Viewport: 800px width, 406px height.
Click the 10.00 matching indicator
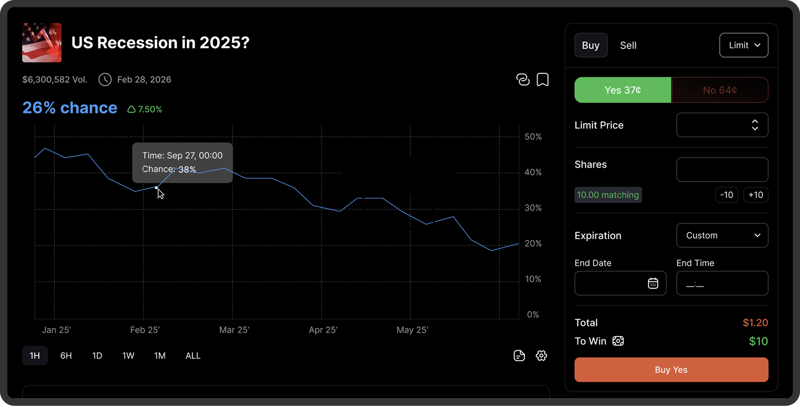608,195
